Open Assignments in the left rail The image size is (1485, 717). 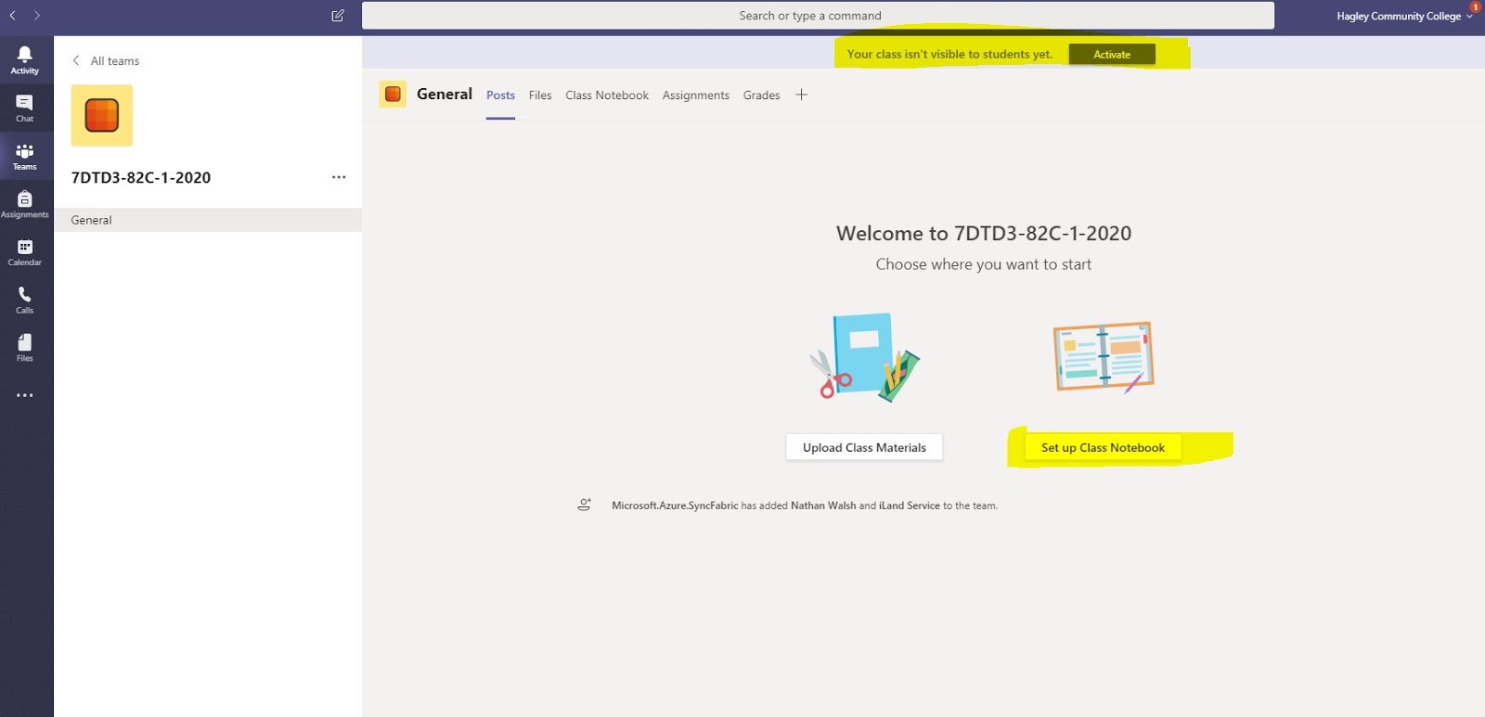point(25,204)
